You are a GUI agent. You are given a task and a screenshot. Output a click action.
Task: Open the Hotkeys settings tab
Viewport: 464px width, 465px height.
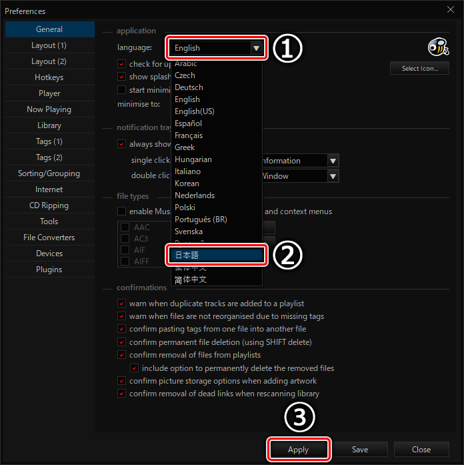tap(49, 77)
